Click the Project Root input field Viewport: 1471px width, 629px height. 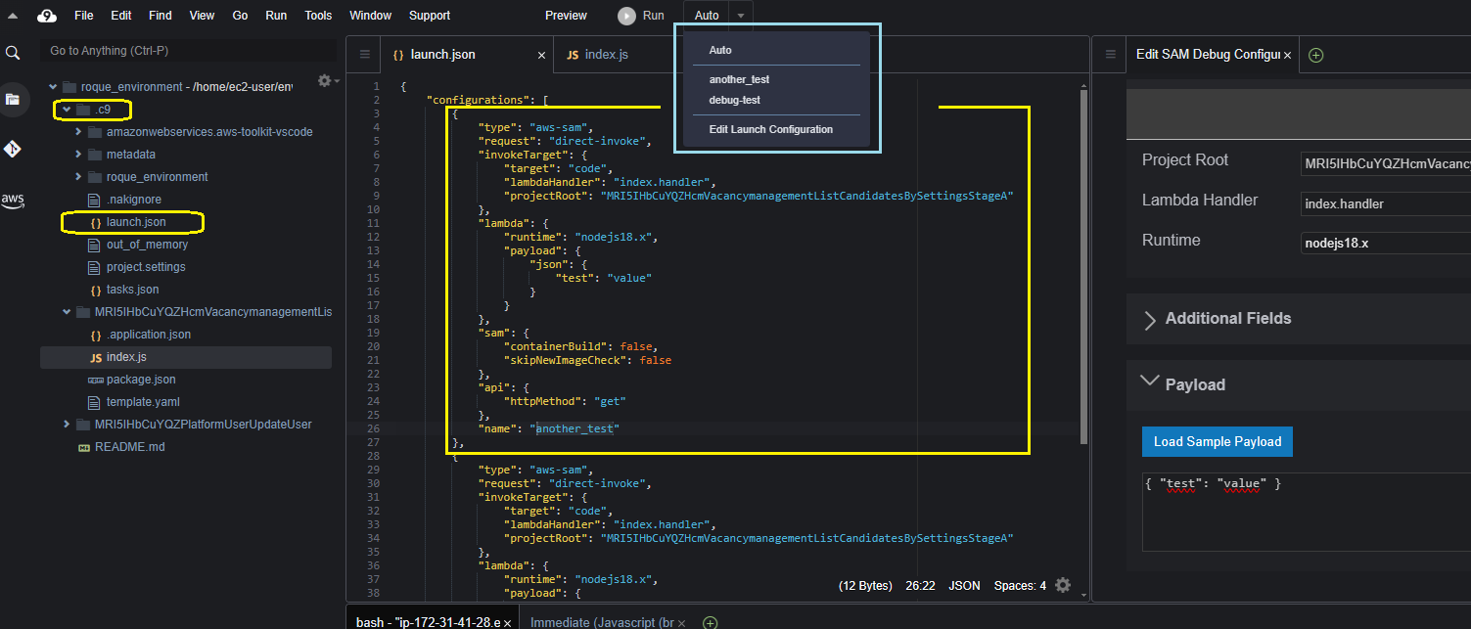[1386, 163]
